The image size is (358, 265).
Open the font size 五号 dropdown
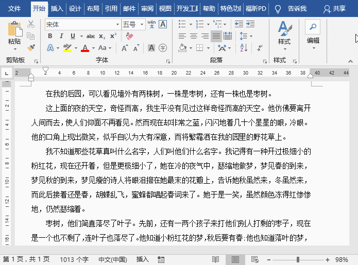[x=142, y=24]
